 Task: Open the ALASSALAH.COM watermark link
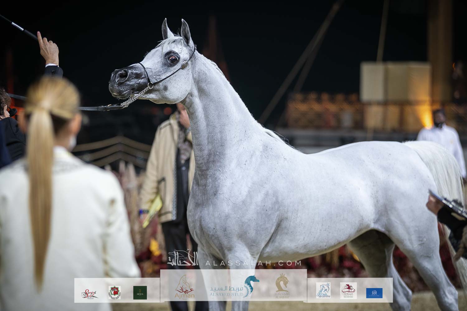[253, 263]
